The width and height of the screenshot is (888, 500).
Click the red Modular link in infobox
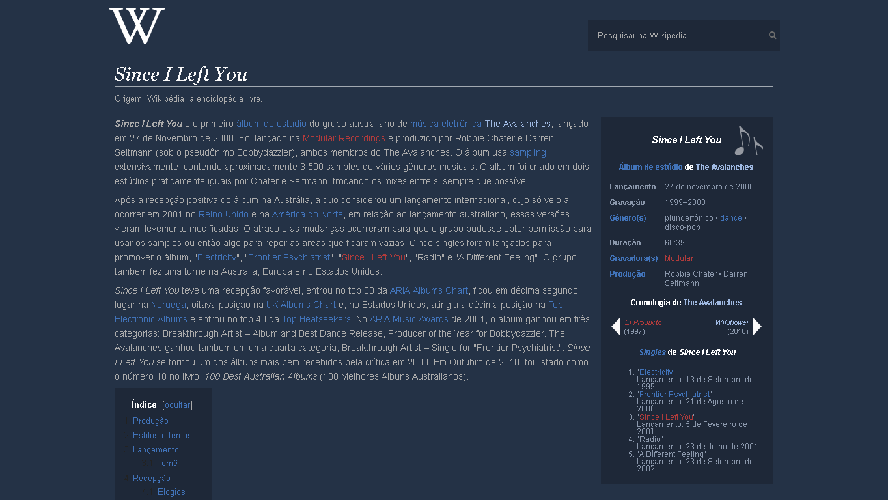click(679, 258)
